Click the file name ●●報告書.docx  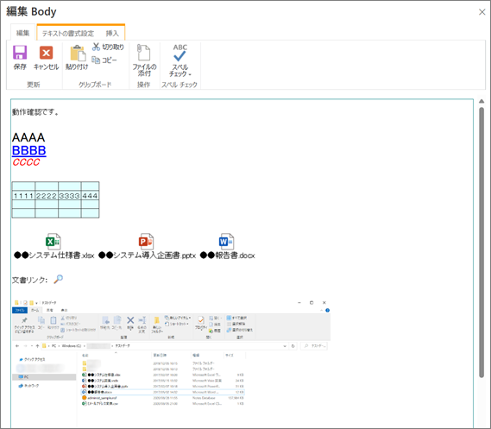(x=227, y=256)
